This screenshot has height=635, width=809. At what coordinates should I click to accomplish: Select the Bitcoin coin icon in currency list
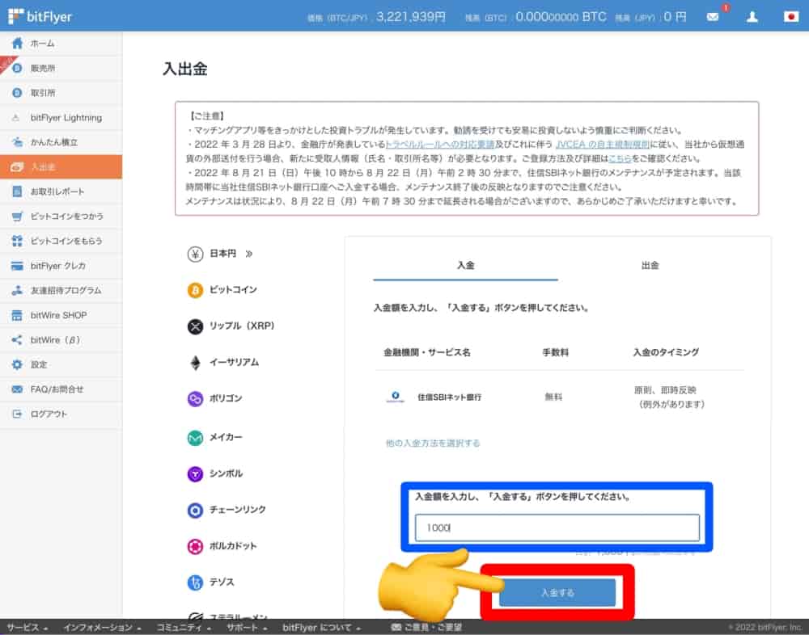click(x=195, y=290)
